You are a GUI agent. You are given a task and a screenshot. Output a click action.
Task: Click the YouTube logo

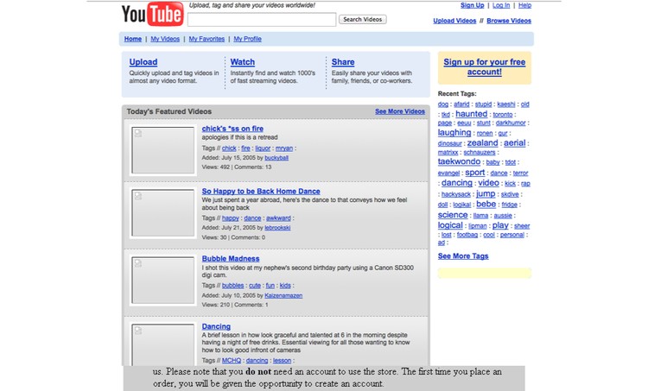pos(152,15)
